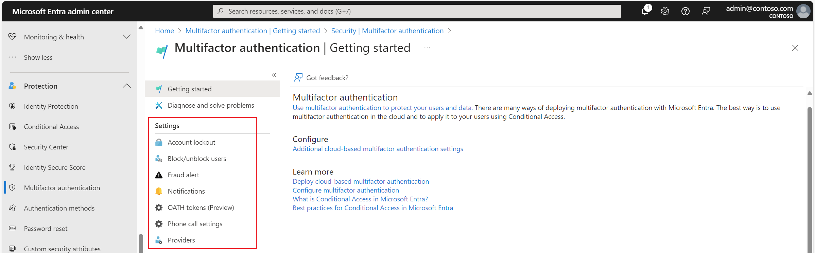Open Additional cloud-based multifactor authentication settings link
Screen dimensions: 815x253
point(378,149)
